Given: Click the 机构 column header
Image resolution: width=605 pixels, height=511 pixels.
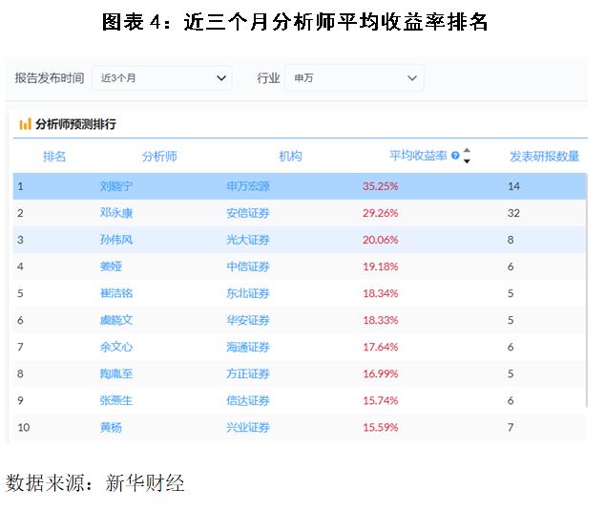Looking at the screenshot, I should [x=290, y=157].
